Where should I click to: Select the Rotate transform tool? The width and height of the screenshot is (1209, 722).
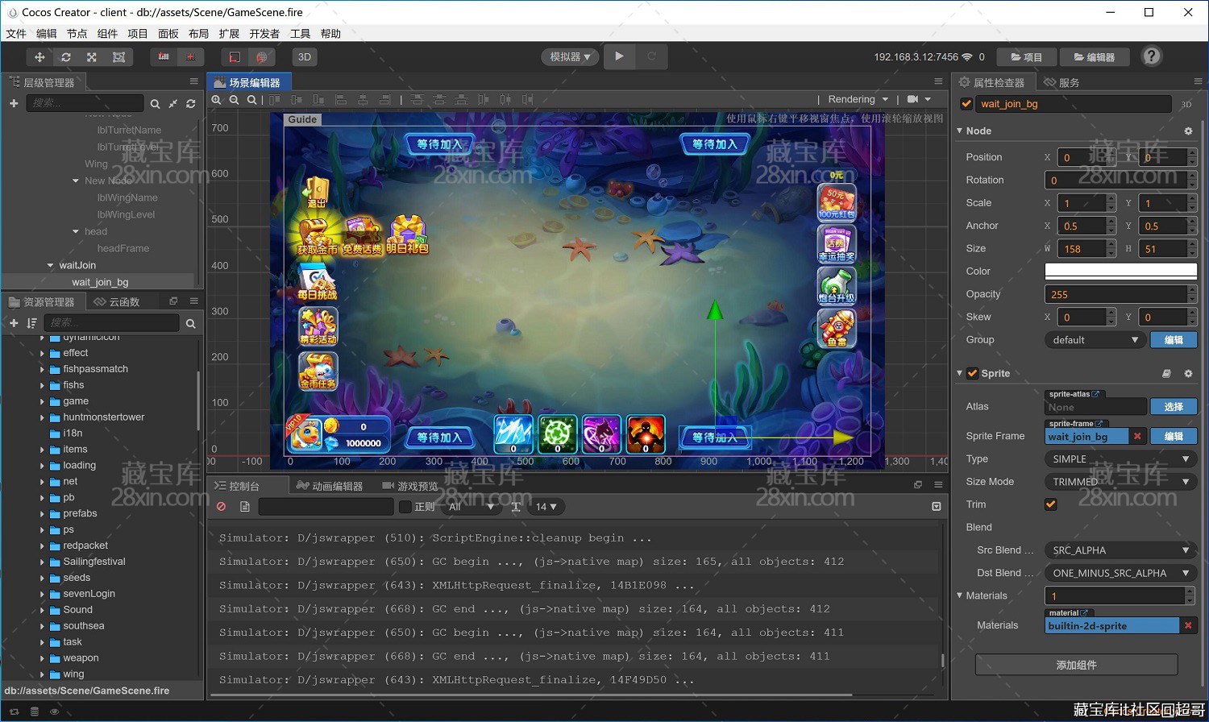point(66,57)
